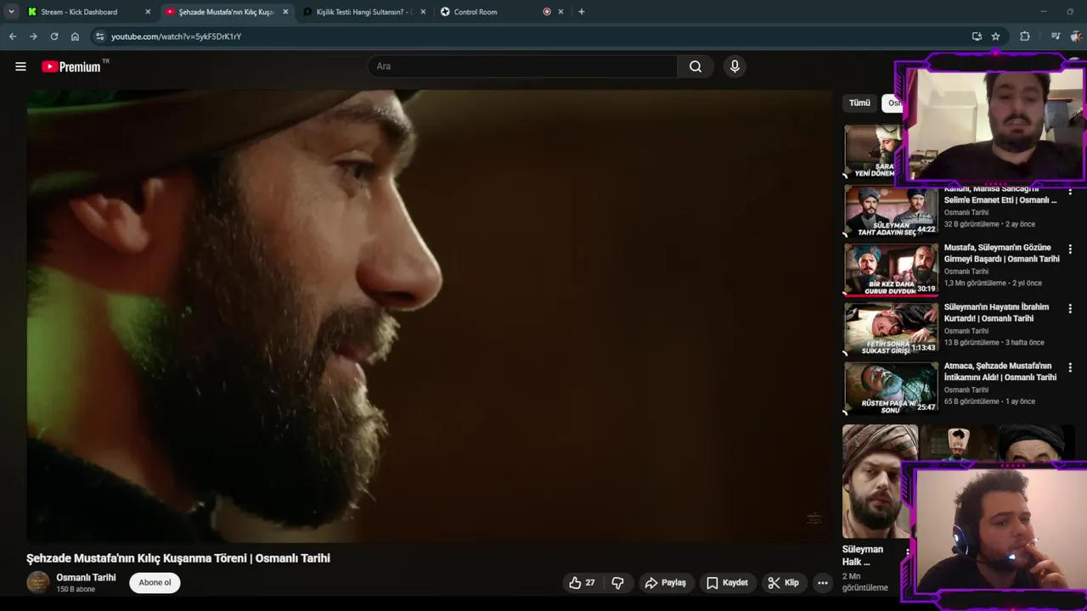This screenshot has height=611, width=1087.
Task: Close the Kişilik Testi tab
Action: pos(423,12)
